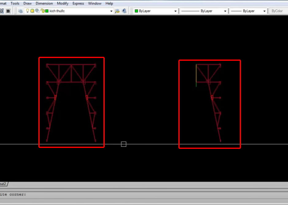Click the Make Object's Layer Current icon
This screenshot has width=288, height=205.
tap(117, 11)
